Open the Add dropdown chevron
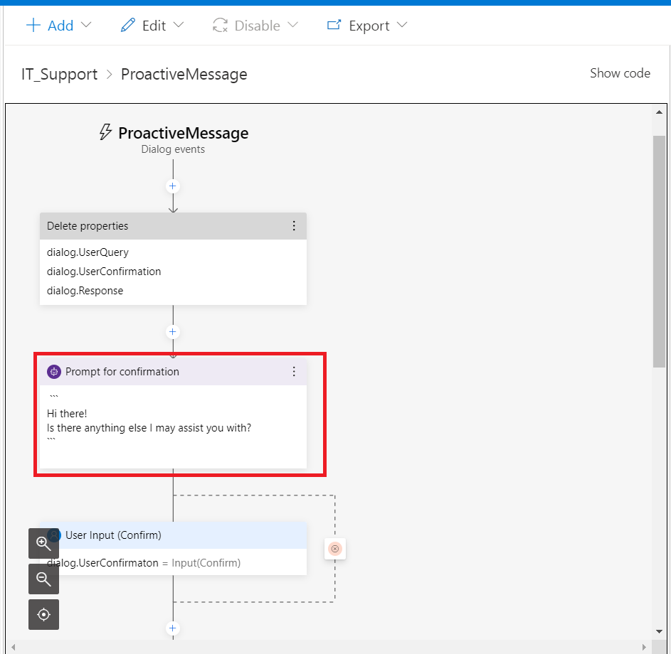 click(87, 26)
